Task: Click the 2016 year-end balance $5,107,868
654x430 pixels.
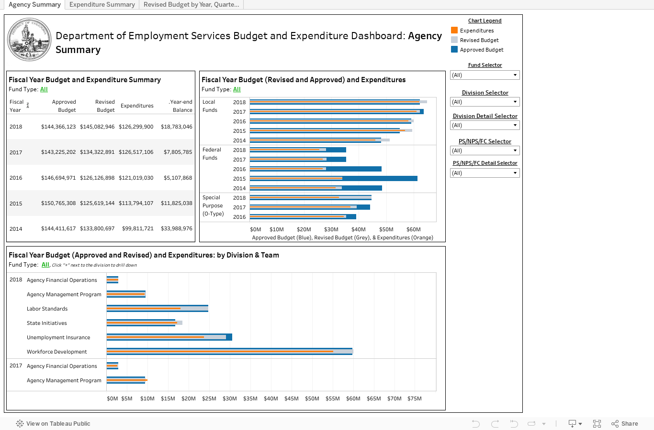Action: [178, 178]
